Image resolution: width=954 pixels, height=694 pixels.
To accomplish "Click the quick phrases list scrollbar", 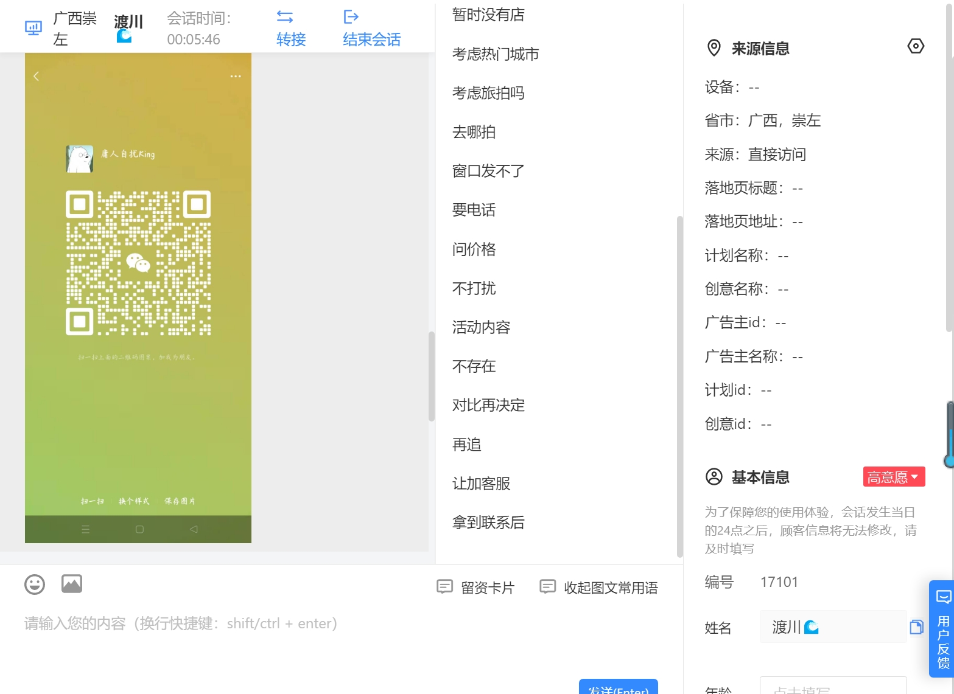I will click(x=680, y=386).
